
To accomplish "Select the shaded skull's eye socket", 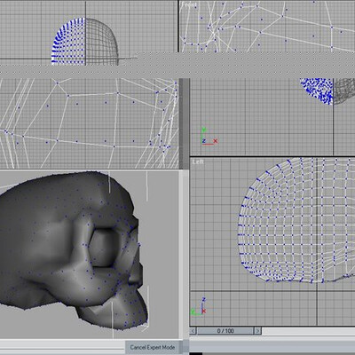I will tap(102, 248).
